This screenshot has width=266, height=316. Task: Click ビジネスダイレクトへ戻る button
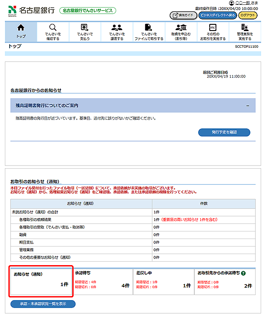[217, 15]
